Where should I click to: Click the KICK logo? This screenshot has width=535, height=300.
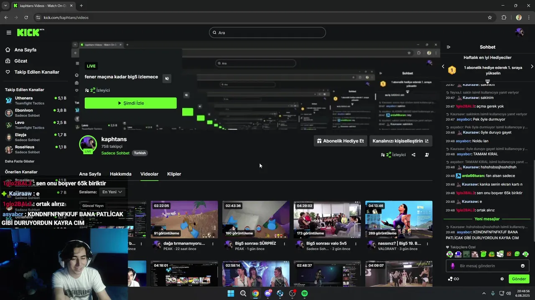point(30,32)
